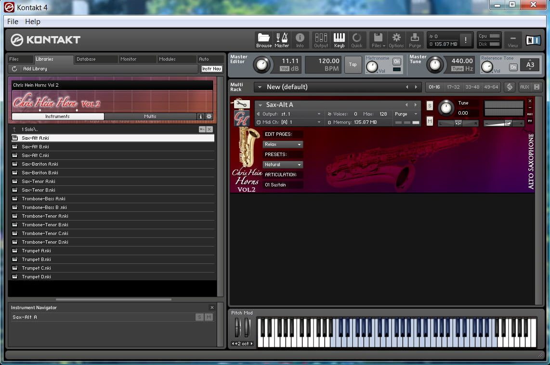Close the Instrument Navigator pane
Image resolution: width=550 pixels, height=365 pixels.
212,308
